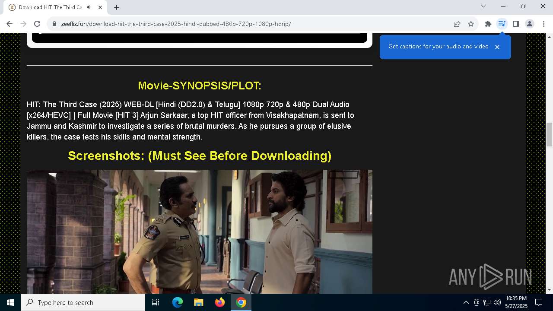Image resolution: width=553 pixels, height=311 pixels.
Task: Open a new tab
Action: coord(117,7)
